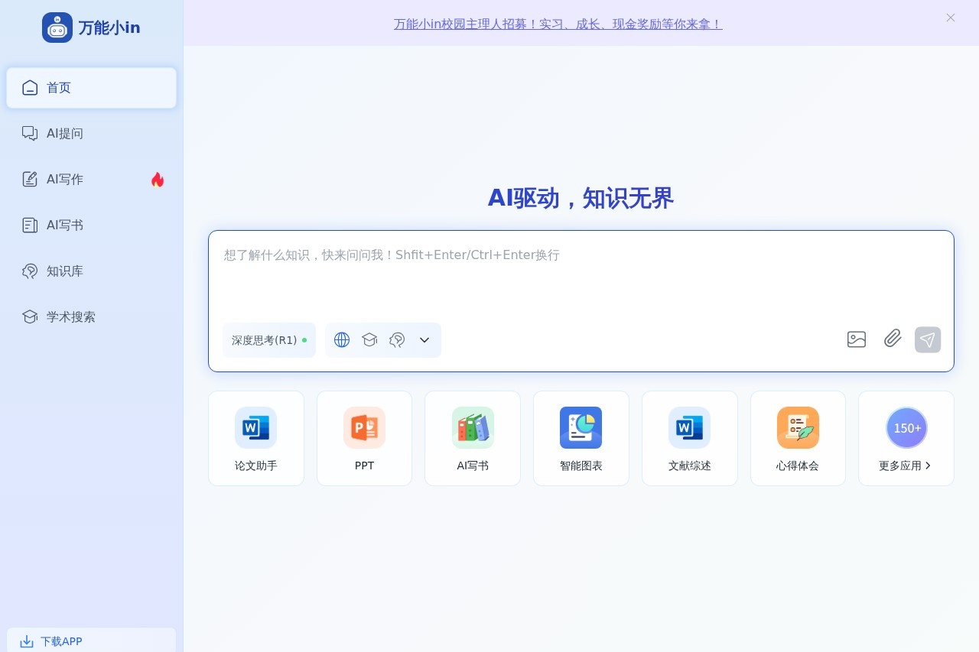Image resolution: width=979 pixels, height=652 pixels.
Task: Click the 万能小in robot logo
Action: pyautogui.click(x=57, y=27)
